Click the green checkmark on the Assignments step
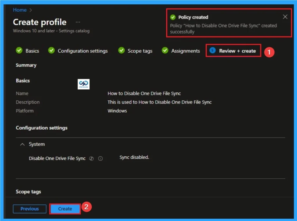This screenshot has height=221, width=297. pyautogui.click(x=165, y=50)
